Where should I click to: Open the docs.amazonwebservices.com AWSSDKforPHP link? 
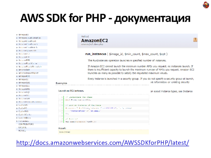click(103, 143)
